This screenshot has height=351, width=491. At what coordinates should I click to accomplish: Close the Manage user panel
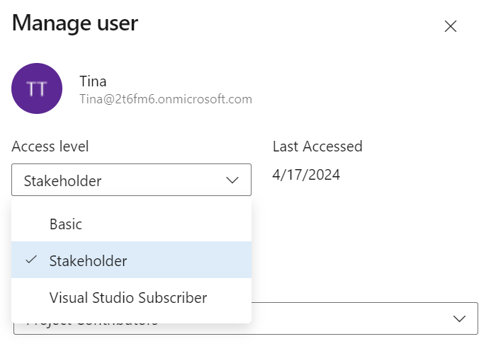[x=450, y=26]
